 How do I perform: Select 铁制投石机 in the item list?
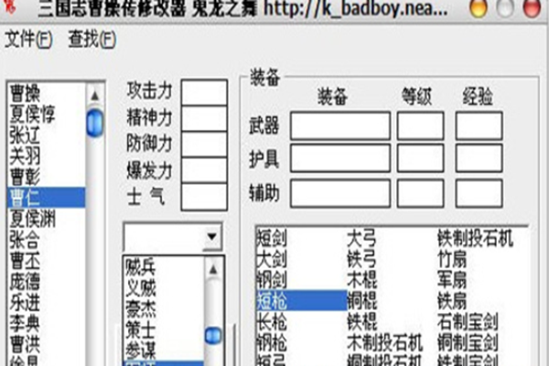[x=475, y=239]
